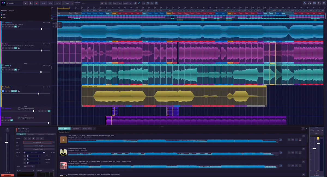327x177 pixels.
Task: Mute the Bass track with its M button
Action: [3, 48]
